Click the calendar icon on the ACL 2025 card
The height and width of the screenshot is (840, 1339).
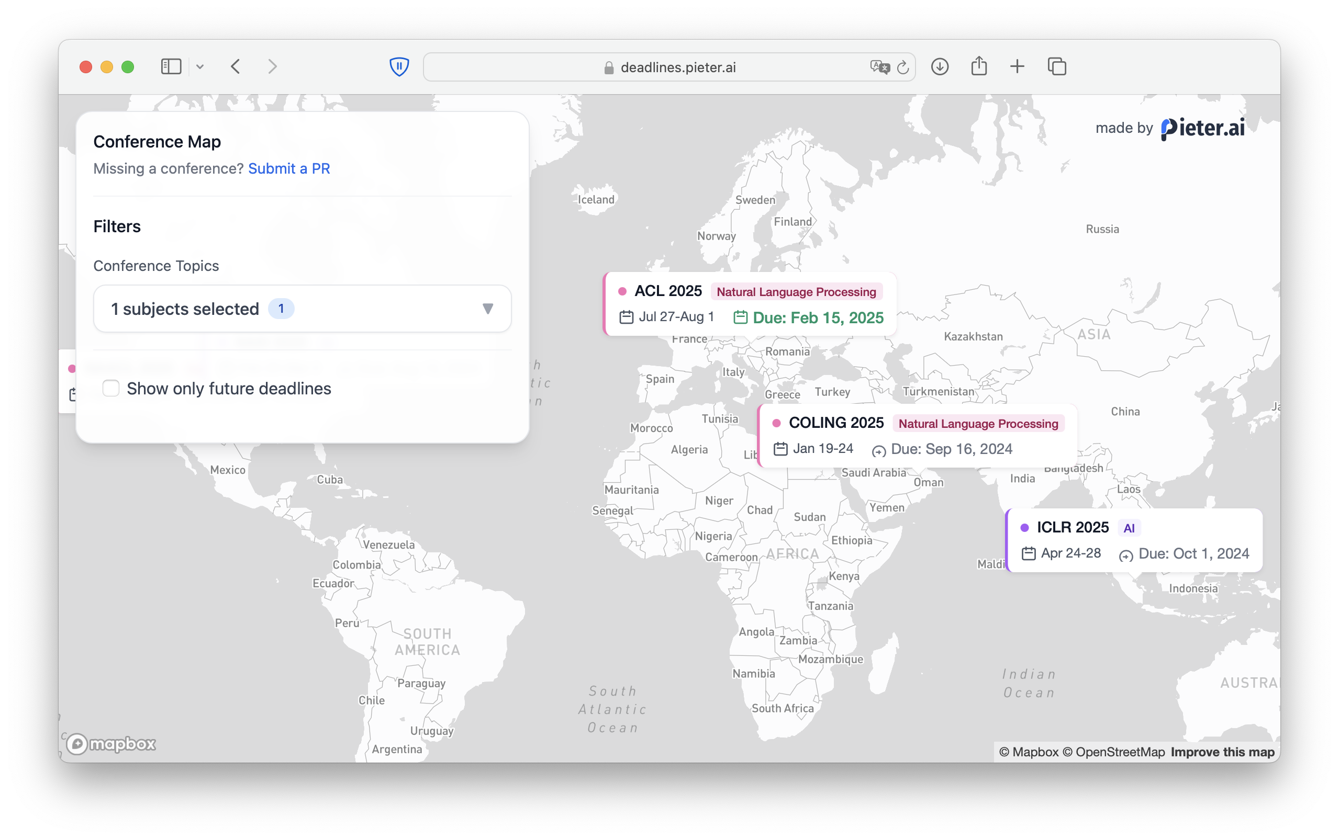click(627, 317)
